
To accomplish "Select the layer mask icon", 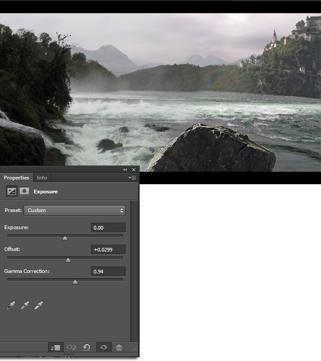I will click(24, 191).
